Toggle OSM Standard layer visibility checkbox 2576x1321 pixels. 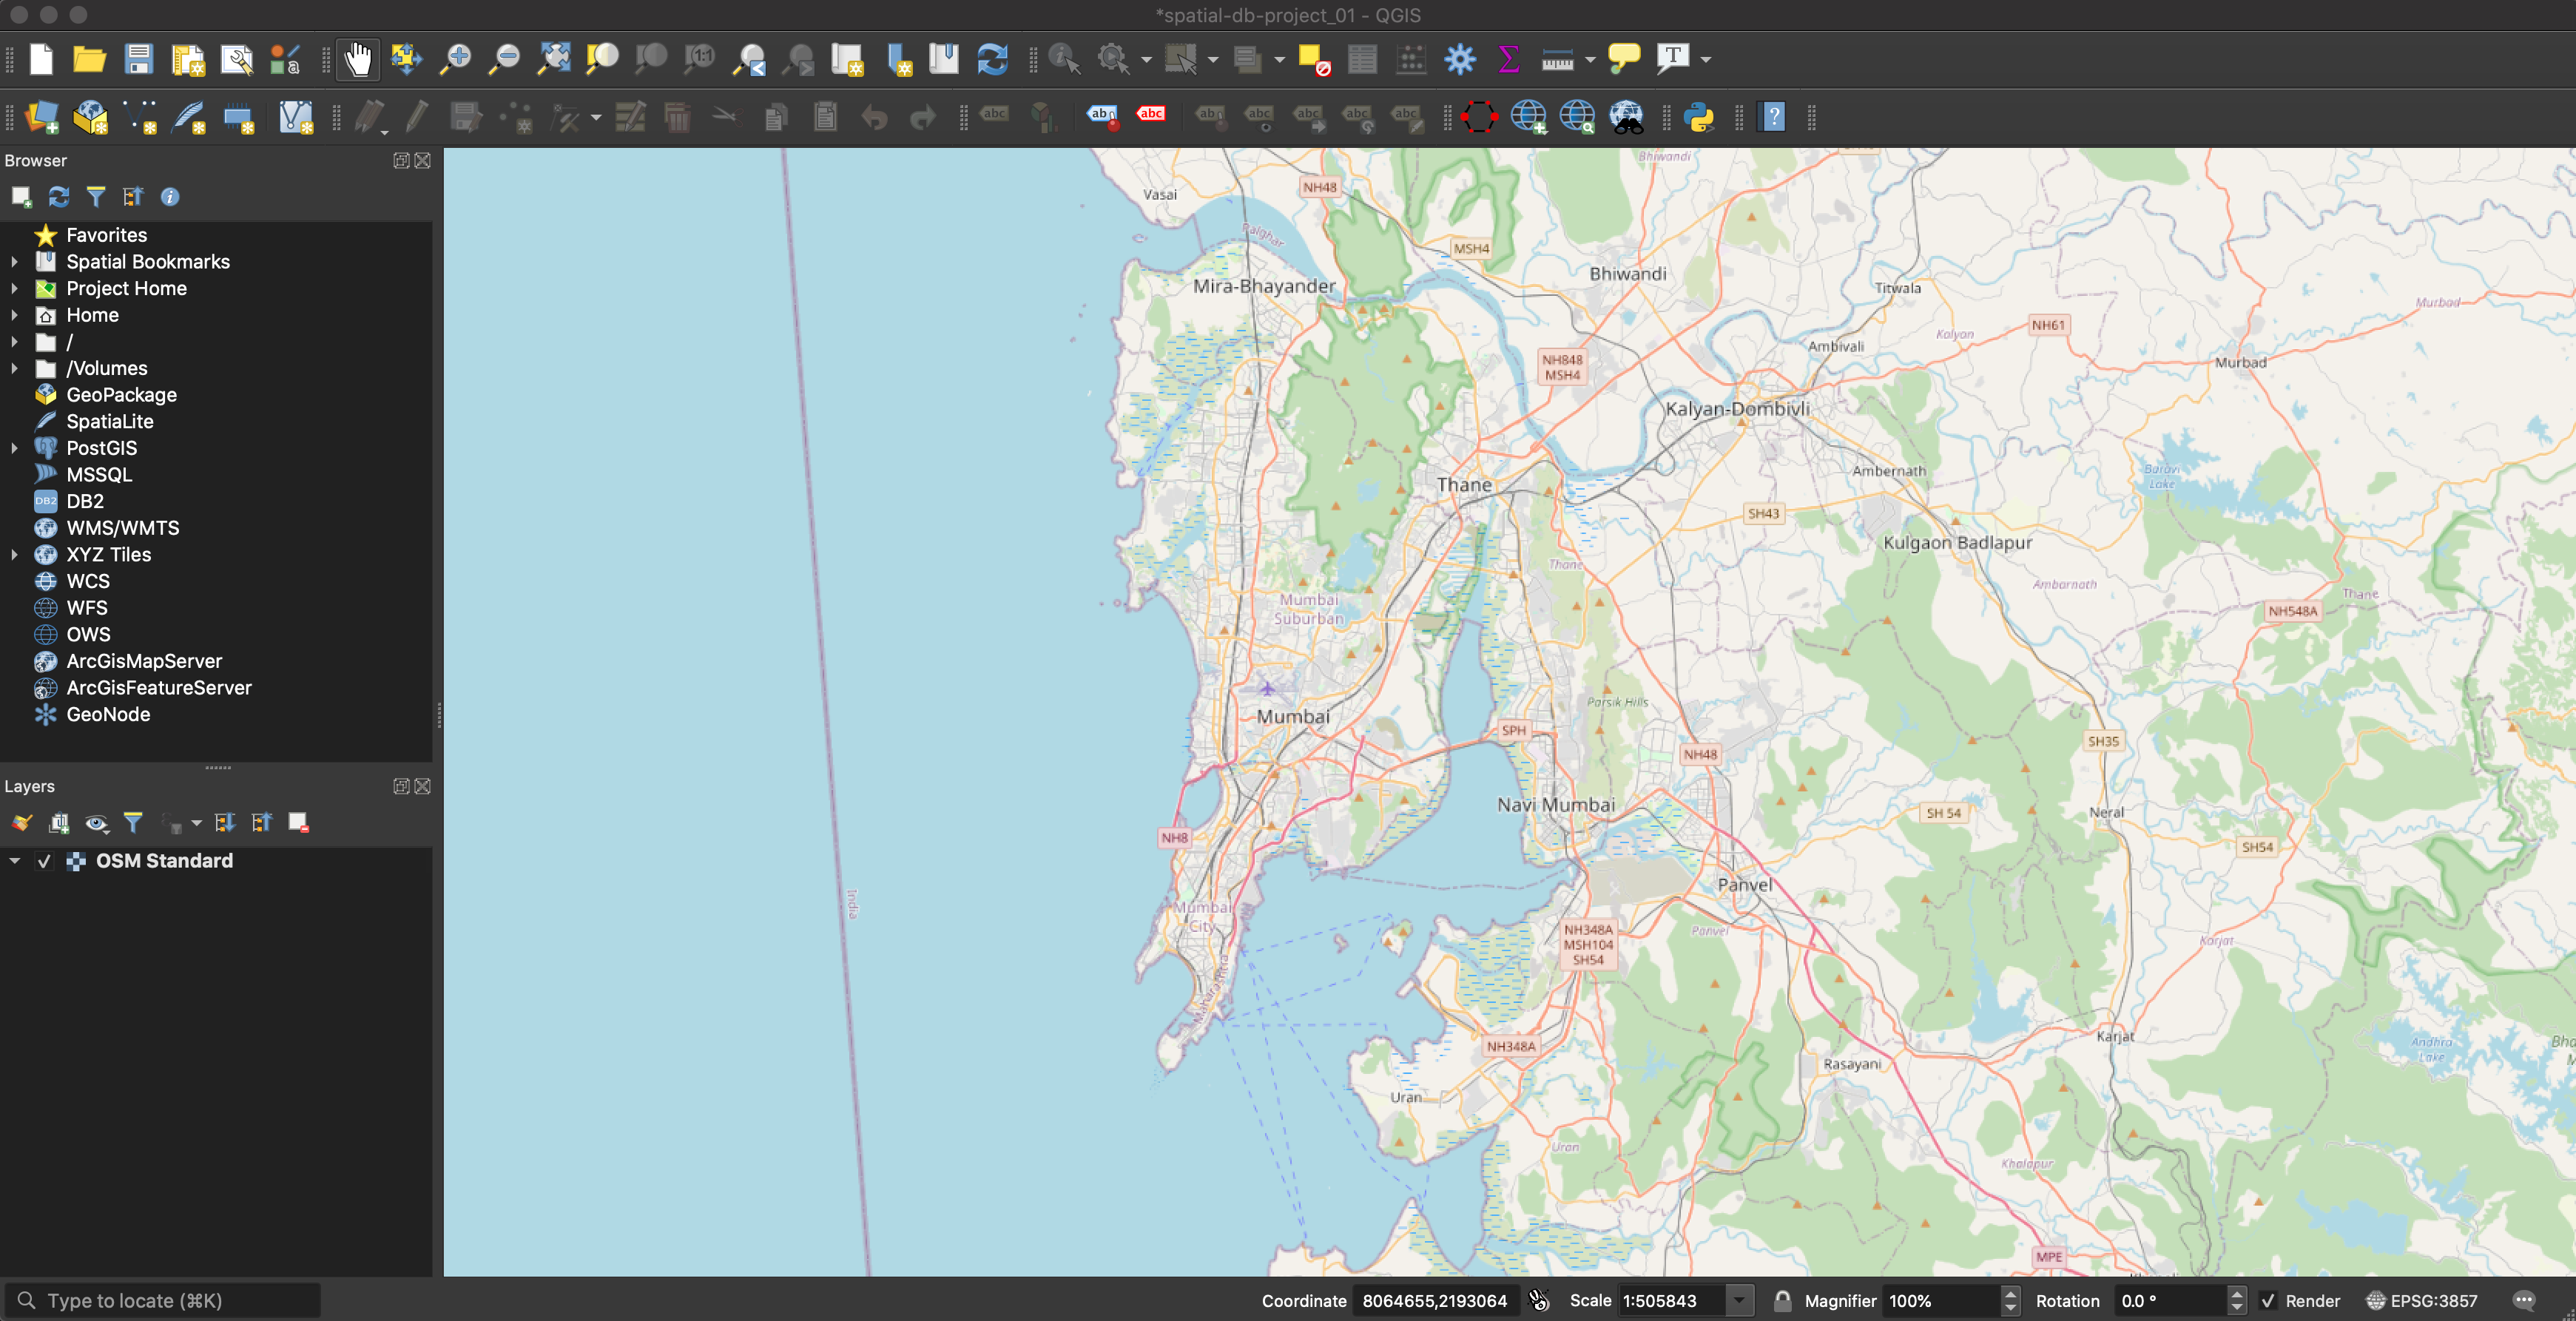pos(44,861)
